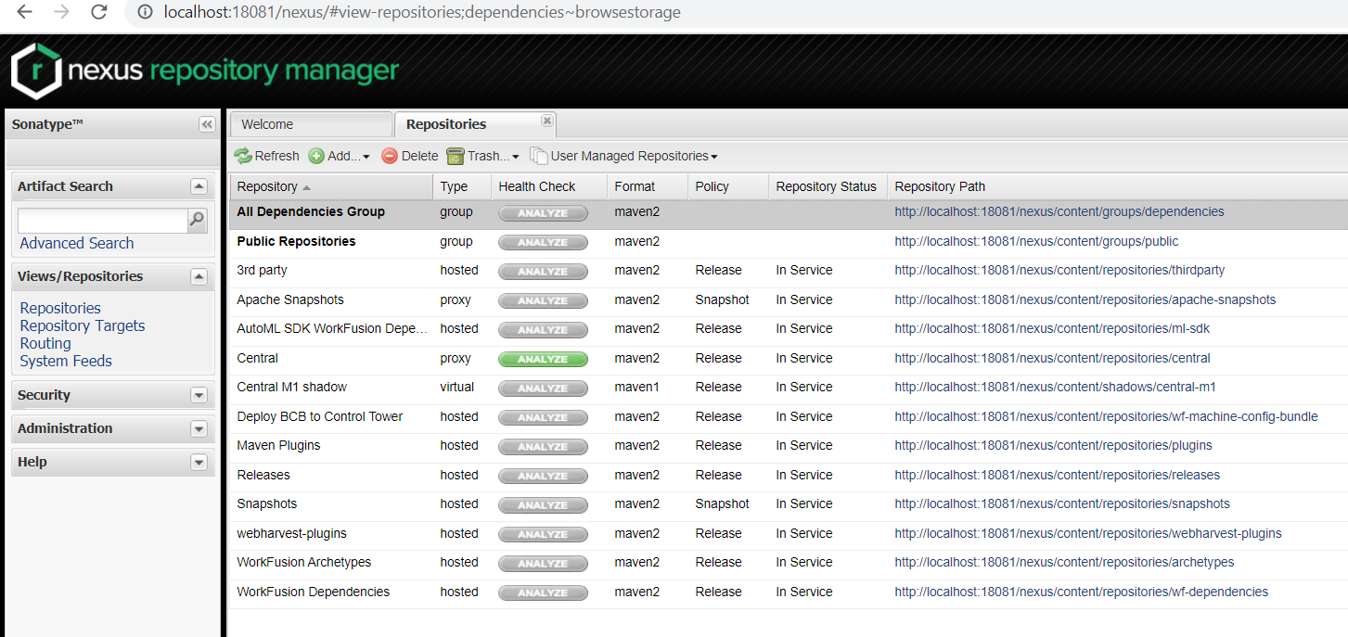Click Analyze button for WorkFusion Dependencies
The image size is (1348, 637).
pyautogui.click(x=543, y=592)
